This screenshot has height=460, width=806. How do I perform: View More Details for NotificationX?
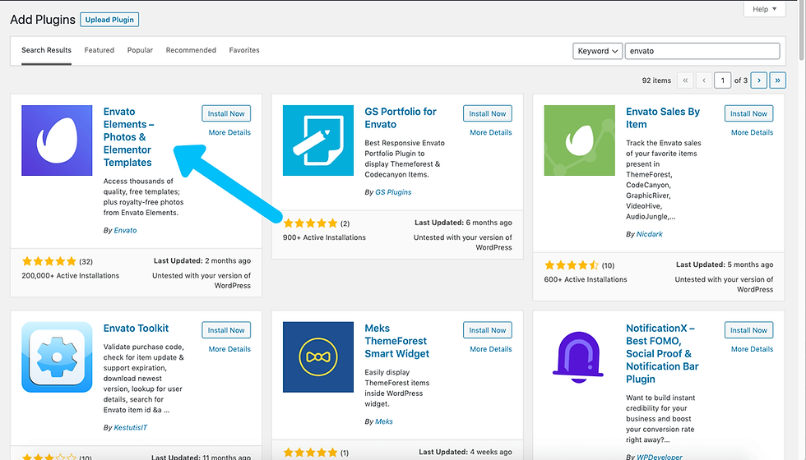click(752, 349)
